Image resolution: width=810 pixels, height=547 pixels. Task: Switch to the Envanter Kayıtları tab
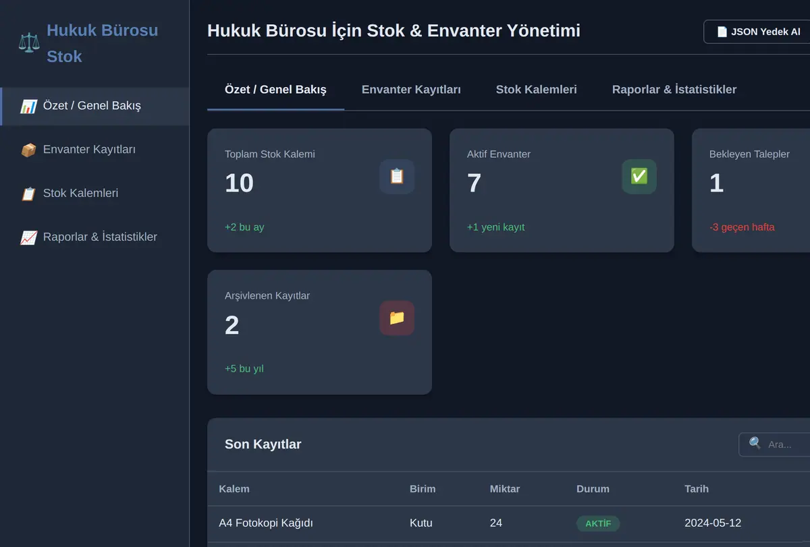tap(411, 90)
